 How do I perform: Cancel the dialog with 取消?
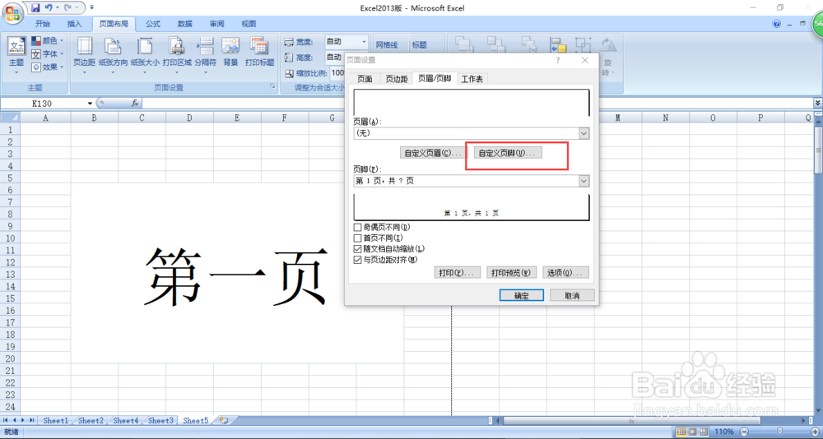point(572,295)
